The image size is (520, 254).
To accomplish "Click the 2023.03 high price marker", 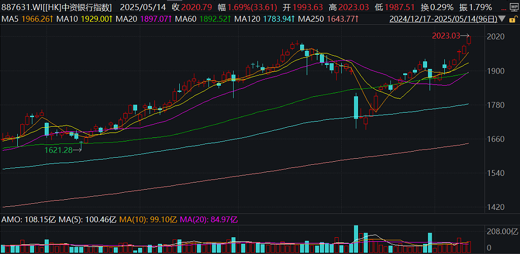I will [x=450, y=36].
